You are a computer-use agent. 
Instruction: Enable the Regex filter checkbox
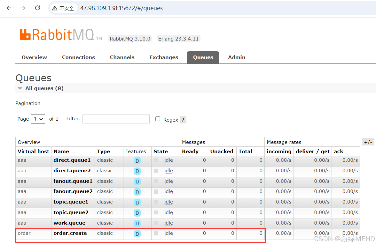[x=158, y=119]
